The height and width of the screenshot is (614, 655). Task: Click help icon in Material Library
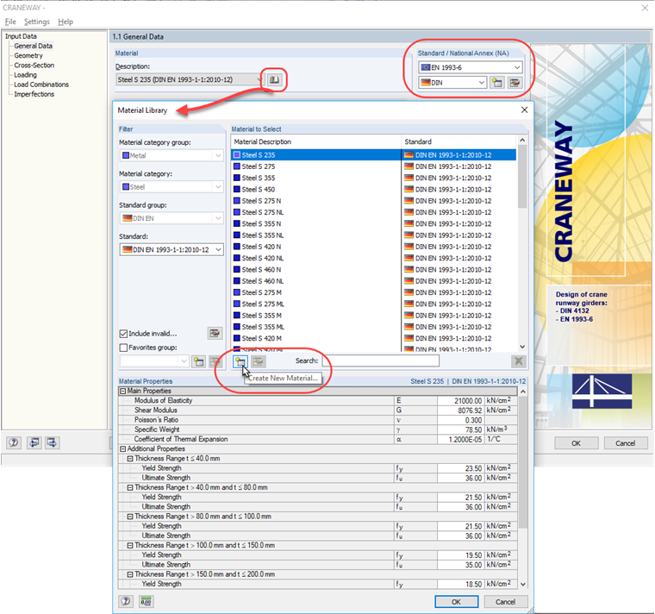pos(126,601)
